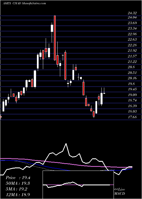Viewport: 142px width, 199px height.
Task: Click the '50MA : 19.3' readout
Action: coord(18,183)
